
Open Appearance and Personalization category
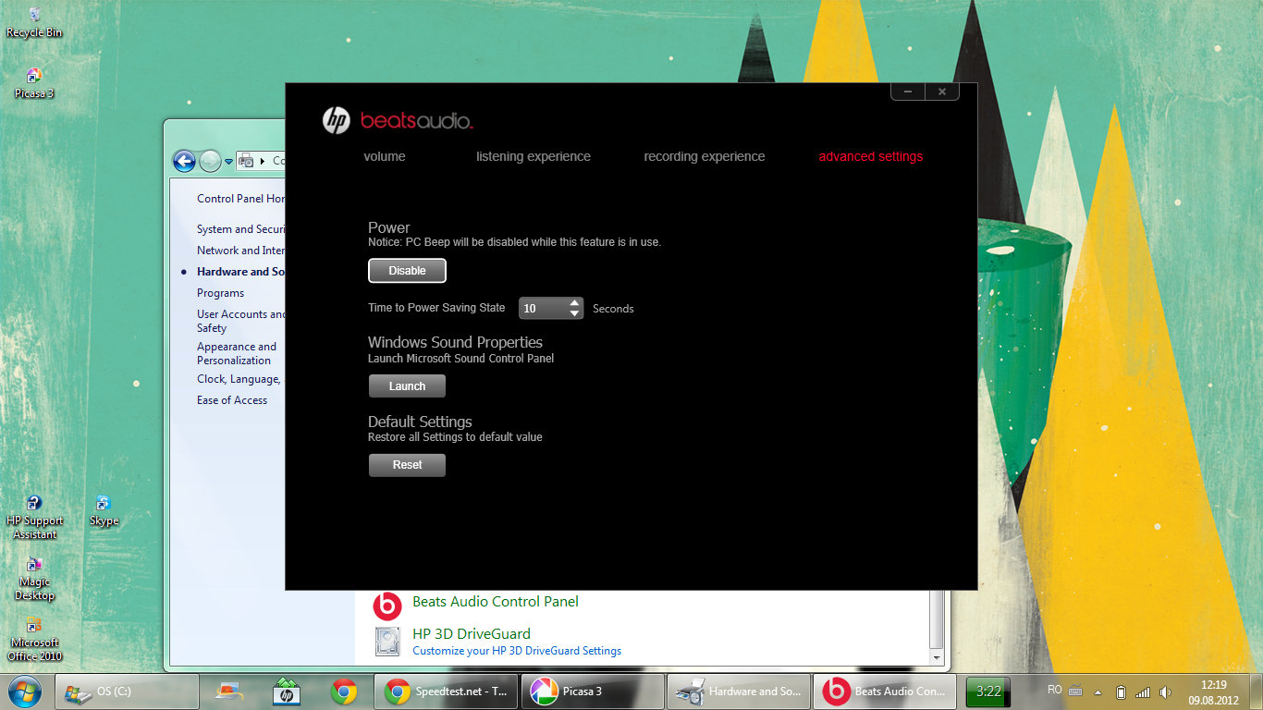click(x=237, y=353)
